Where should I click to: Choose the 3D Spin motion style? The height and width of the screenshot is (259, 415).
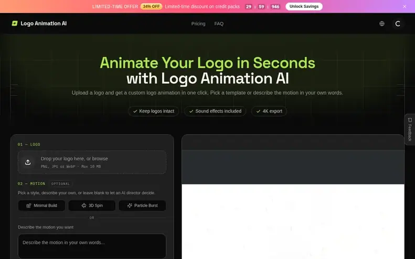click(92, 206)
